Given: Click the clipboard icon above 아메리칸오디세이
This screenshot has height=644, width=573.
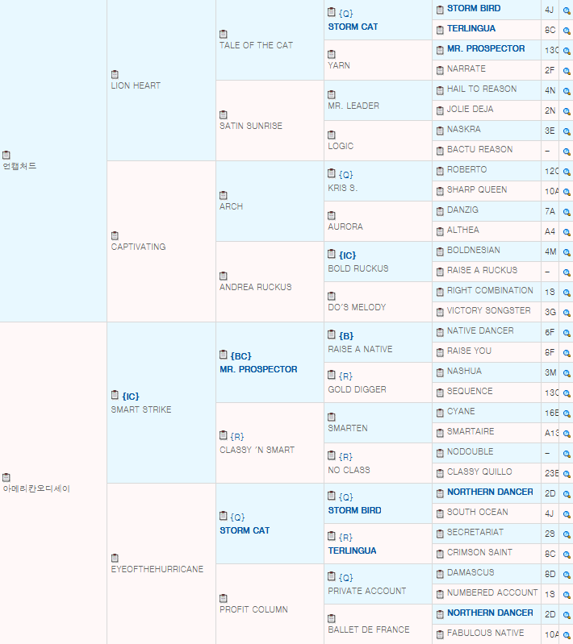Looking at the screenshot, I should pos(6,477).
